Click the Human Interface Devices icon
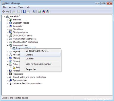The image size is (114, 101). [x=10, y=39]
